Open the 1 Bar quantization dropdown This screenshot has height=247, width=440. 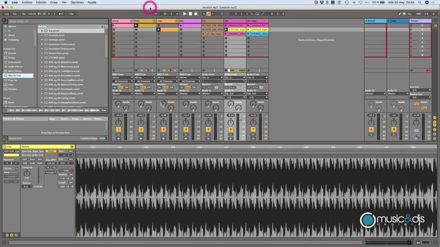tap(73, 13)
